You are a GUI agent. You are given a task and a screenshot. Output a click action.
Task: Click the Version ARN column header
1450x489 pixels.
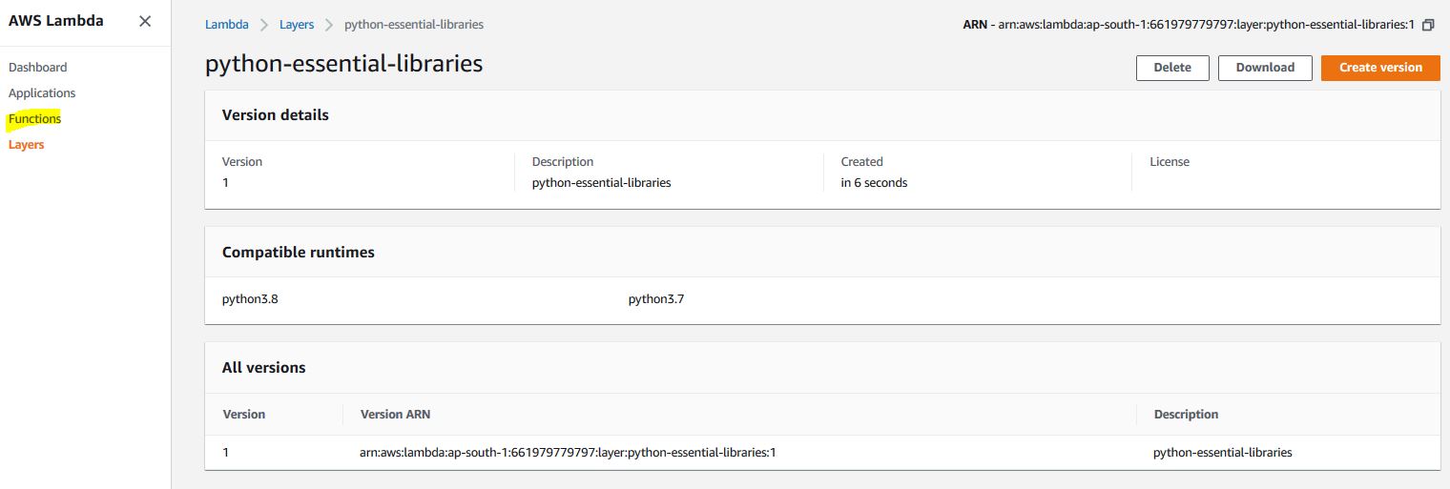click(395, 414)
